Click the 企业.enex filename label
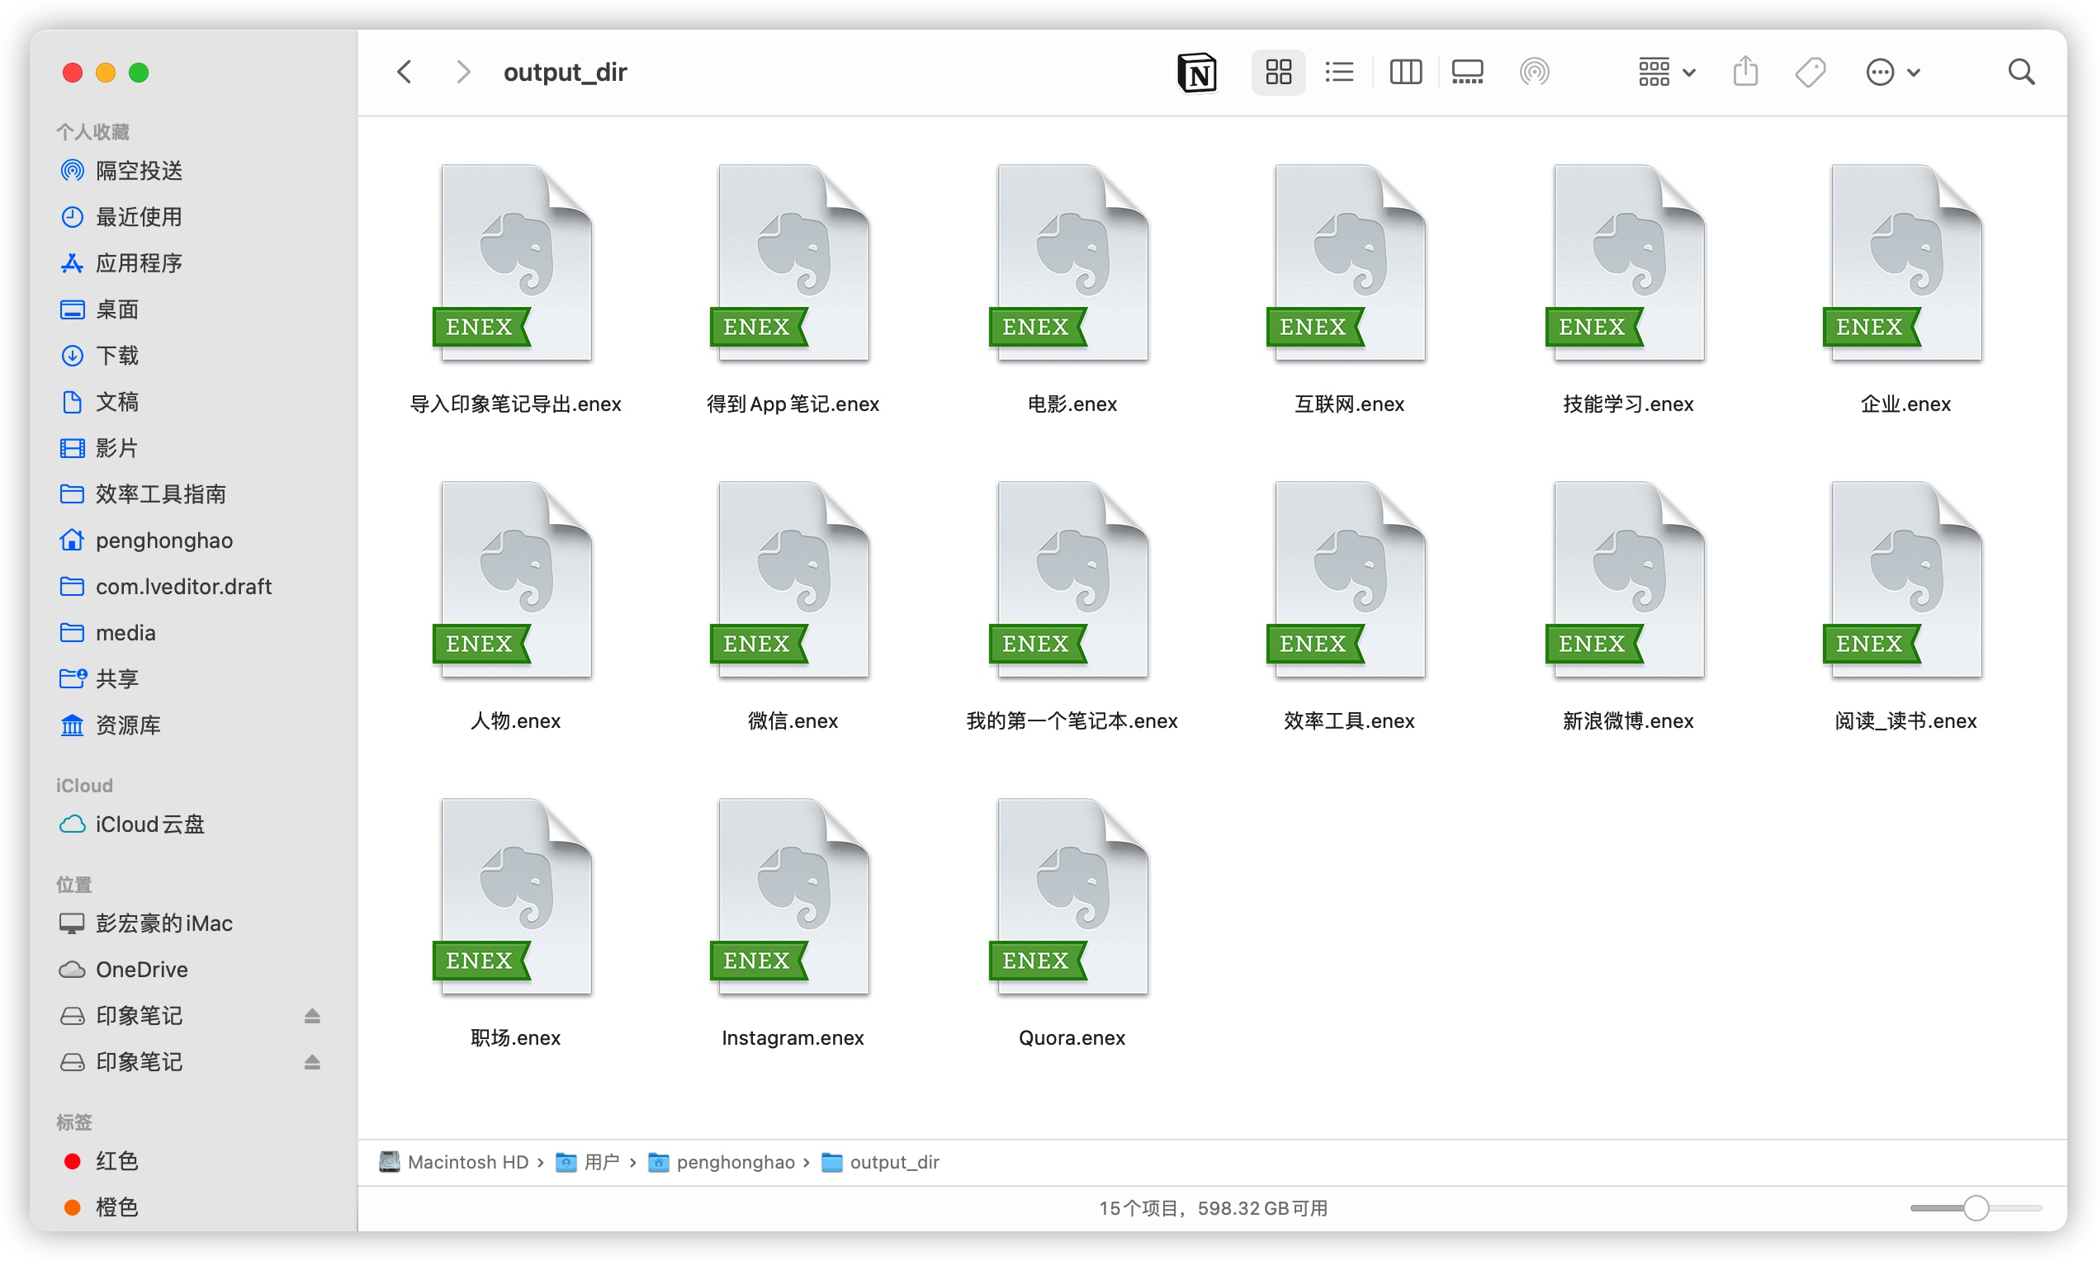Image resolution: width=2097 pixels, height=1261 pixels. coord(1905,404)
